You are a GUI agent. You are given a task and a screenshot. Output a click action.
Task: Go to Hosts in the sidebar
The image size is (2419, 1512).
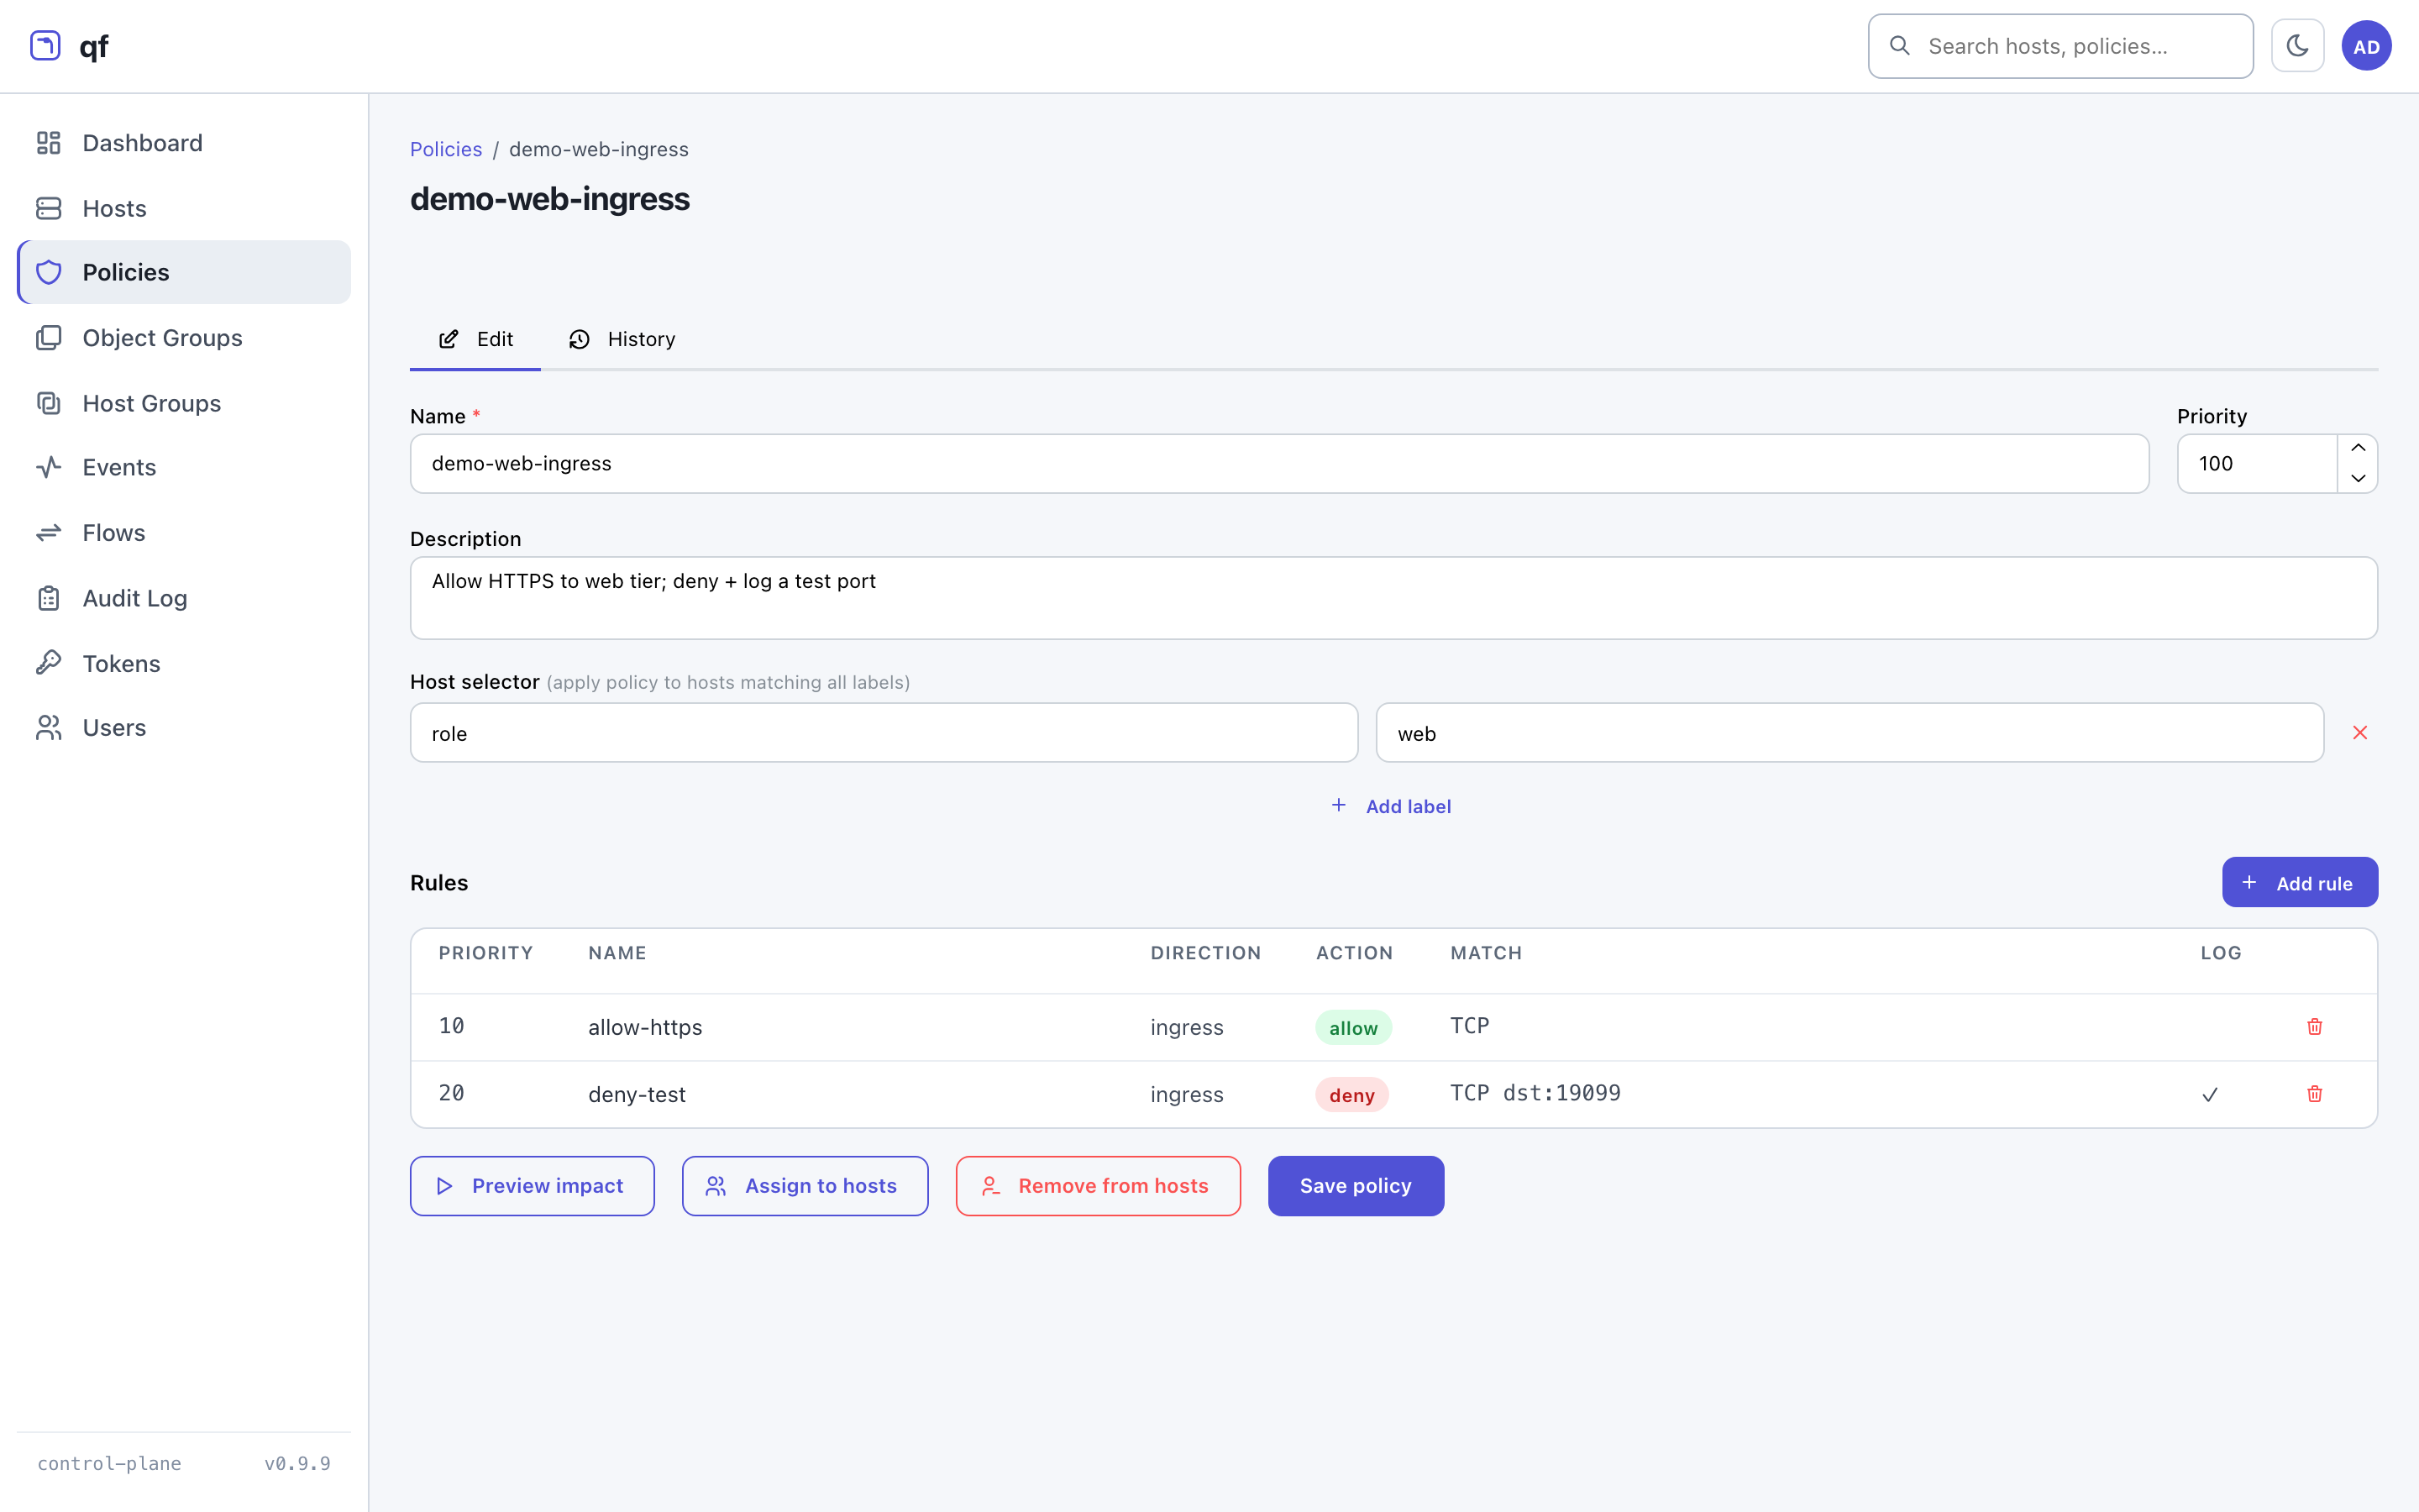[x=184, y=208]
